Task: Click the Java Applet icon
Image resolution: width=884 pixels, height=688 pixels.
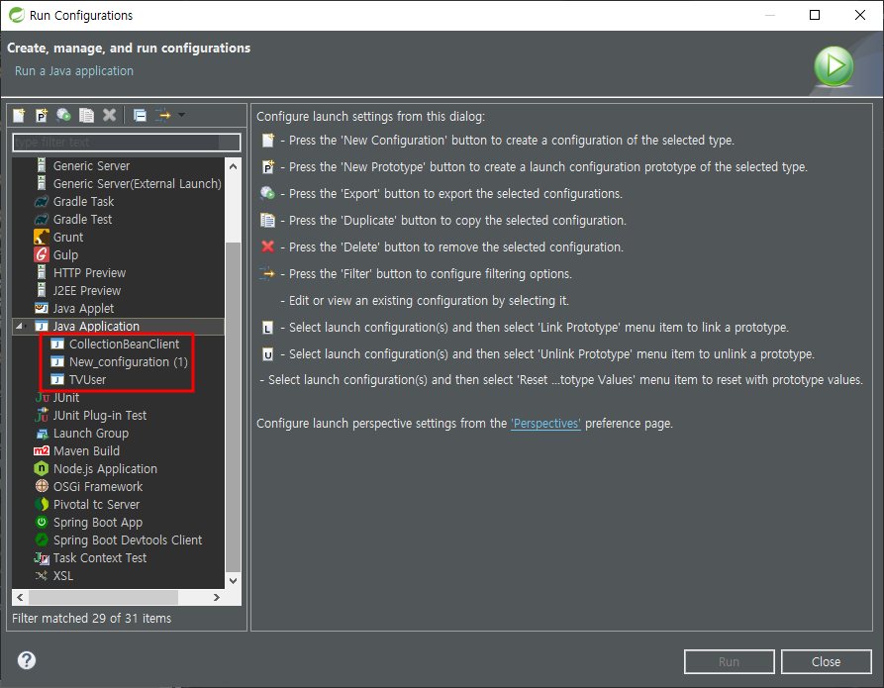Action: (x=42, y=308)
